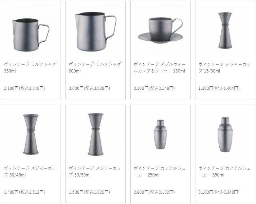Viewport: 256px width, 204px height.
Task: Click the ヴィンテージ ミルクジャグ 350ml title
Action: tap(30, 68)
